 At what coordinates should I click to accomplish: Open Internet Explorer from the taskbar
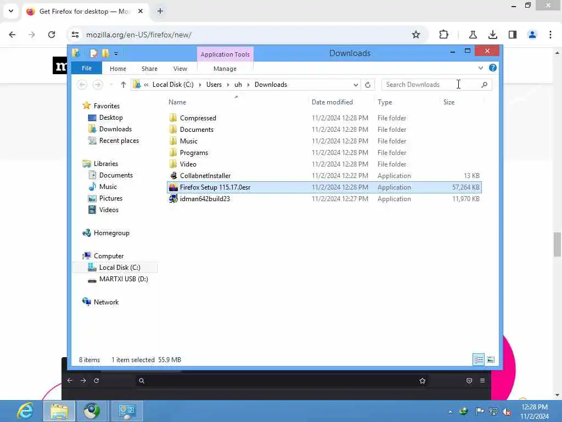coord(25,411)
